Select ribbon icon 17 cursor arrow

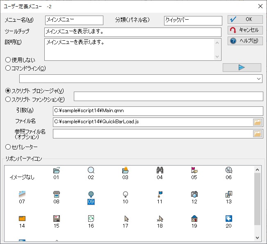tap(126, 222)
